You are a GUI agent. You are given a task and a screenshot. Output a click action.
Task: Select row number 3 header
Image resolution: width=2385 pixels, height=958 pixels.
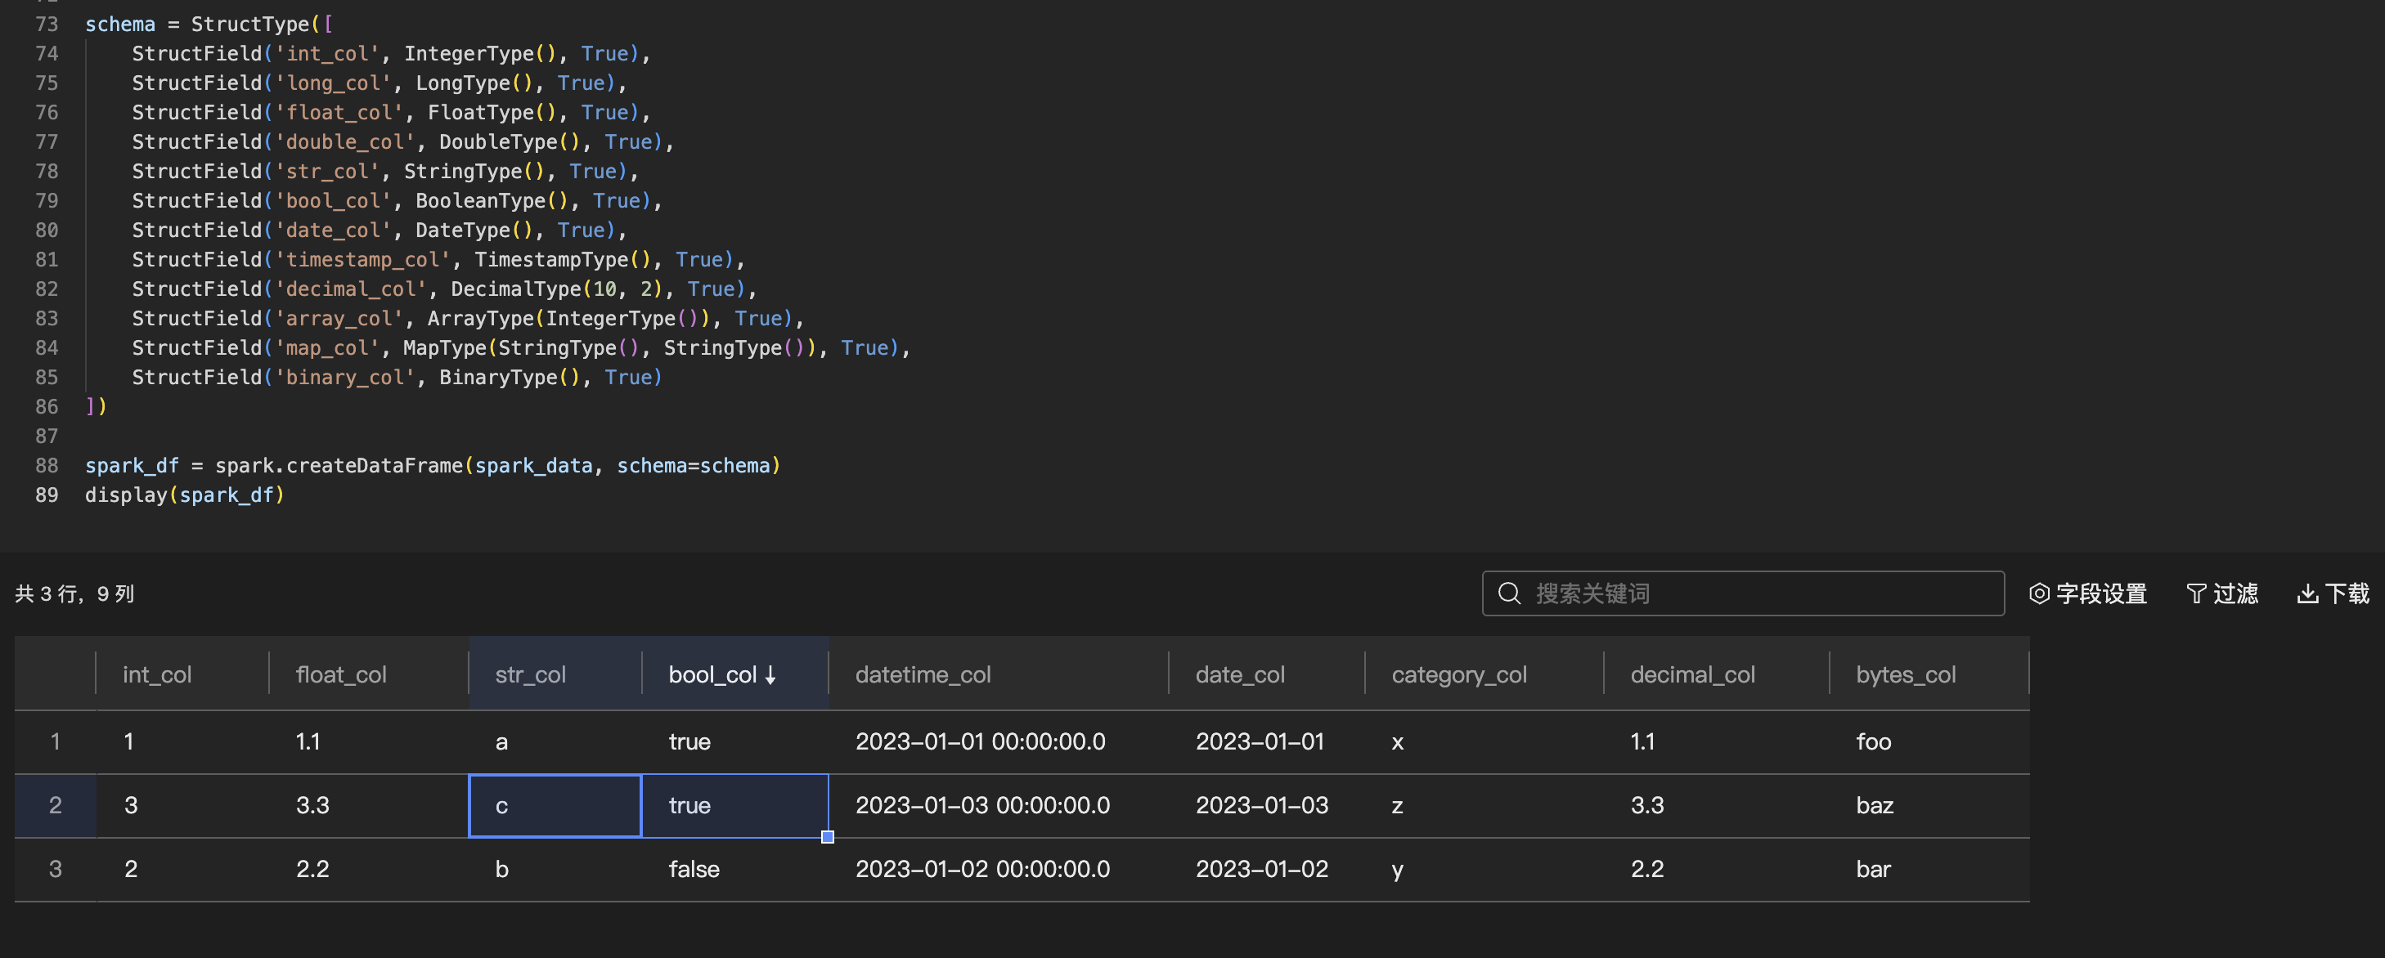[56, 869]
